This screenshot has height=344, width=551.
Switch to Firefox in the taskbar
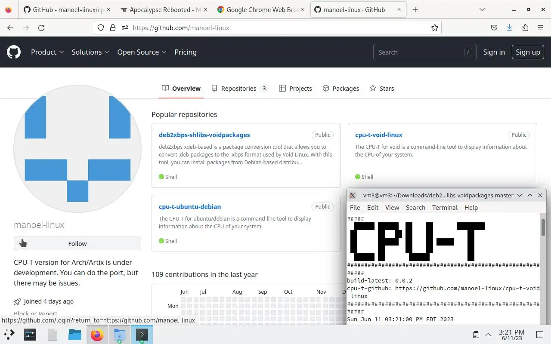click(x=97, y=334)
